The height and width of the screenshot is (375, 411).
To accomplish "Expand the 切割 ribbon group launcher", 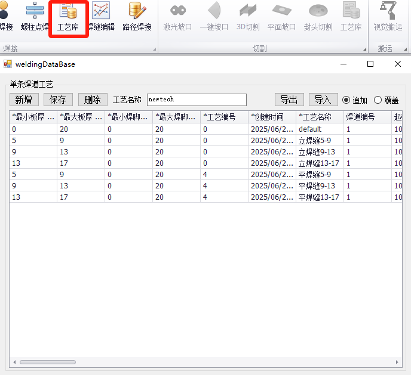I will (x=364, y=49).
